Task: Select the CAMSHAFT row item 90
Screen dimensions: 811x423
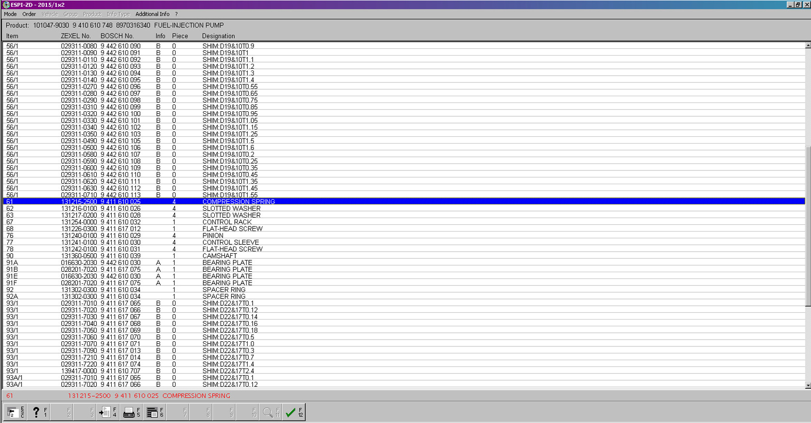Action: coord(219,256)
